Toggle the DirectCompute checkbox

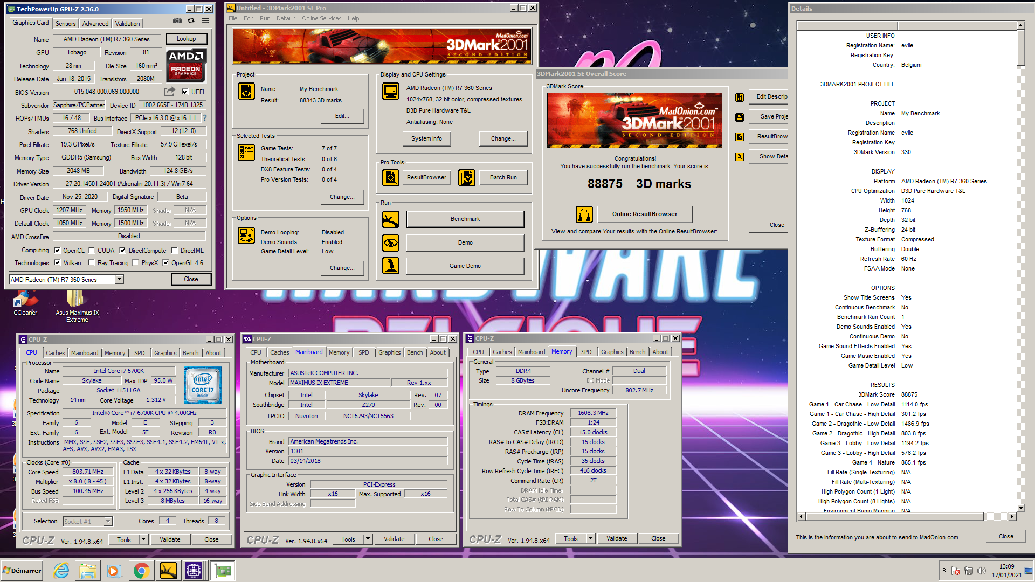click(122, 250)
